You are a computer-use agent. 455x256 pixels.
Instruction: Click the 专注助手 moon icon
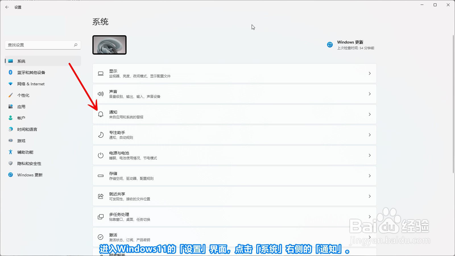101,135
